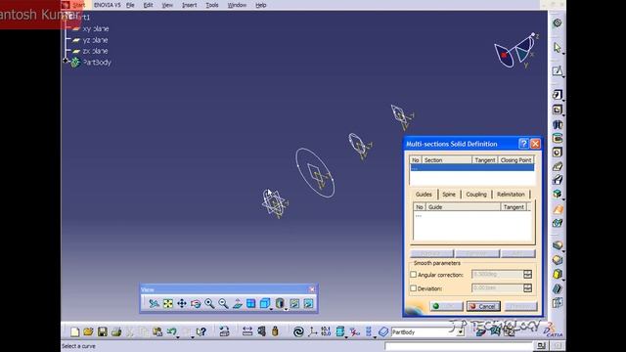Open the Start menu in menu bar

click(x=78, y=5)
